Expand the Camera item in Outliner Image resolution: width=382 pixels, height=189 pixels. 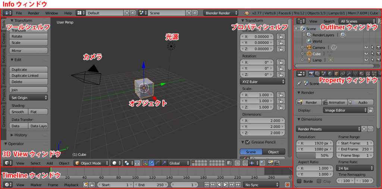pyautogui.click(x=302, y=48)
